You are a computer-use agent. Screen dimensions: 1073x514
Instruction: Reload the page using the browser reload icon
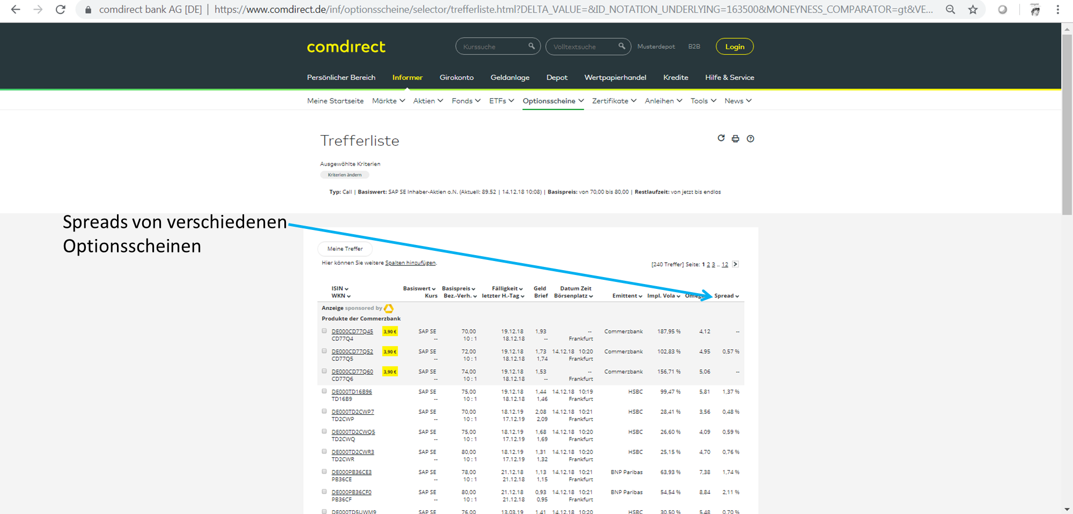pos(61,10)
